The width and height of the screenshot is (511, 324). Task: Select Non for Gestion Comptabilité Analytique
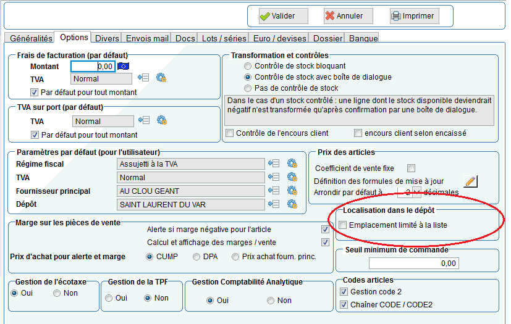(270, 301)
